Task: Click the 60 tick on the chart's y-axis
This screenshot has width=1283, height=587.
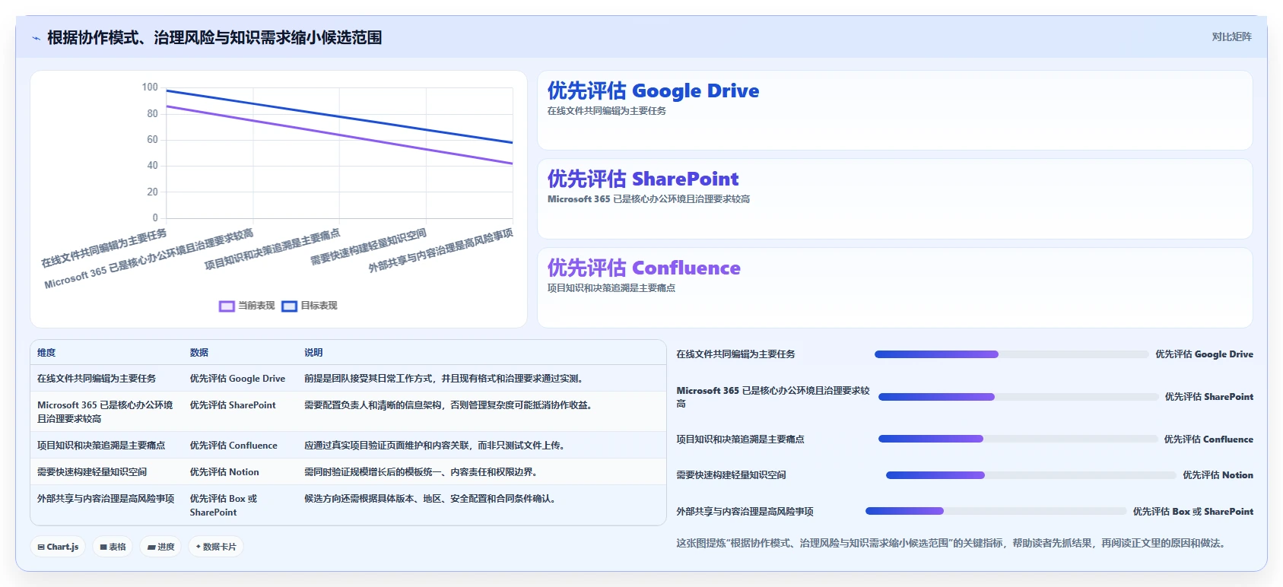Action: pyautogui.click(x=152, y=140)
